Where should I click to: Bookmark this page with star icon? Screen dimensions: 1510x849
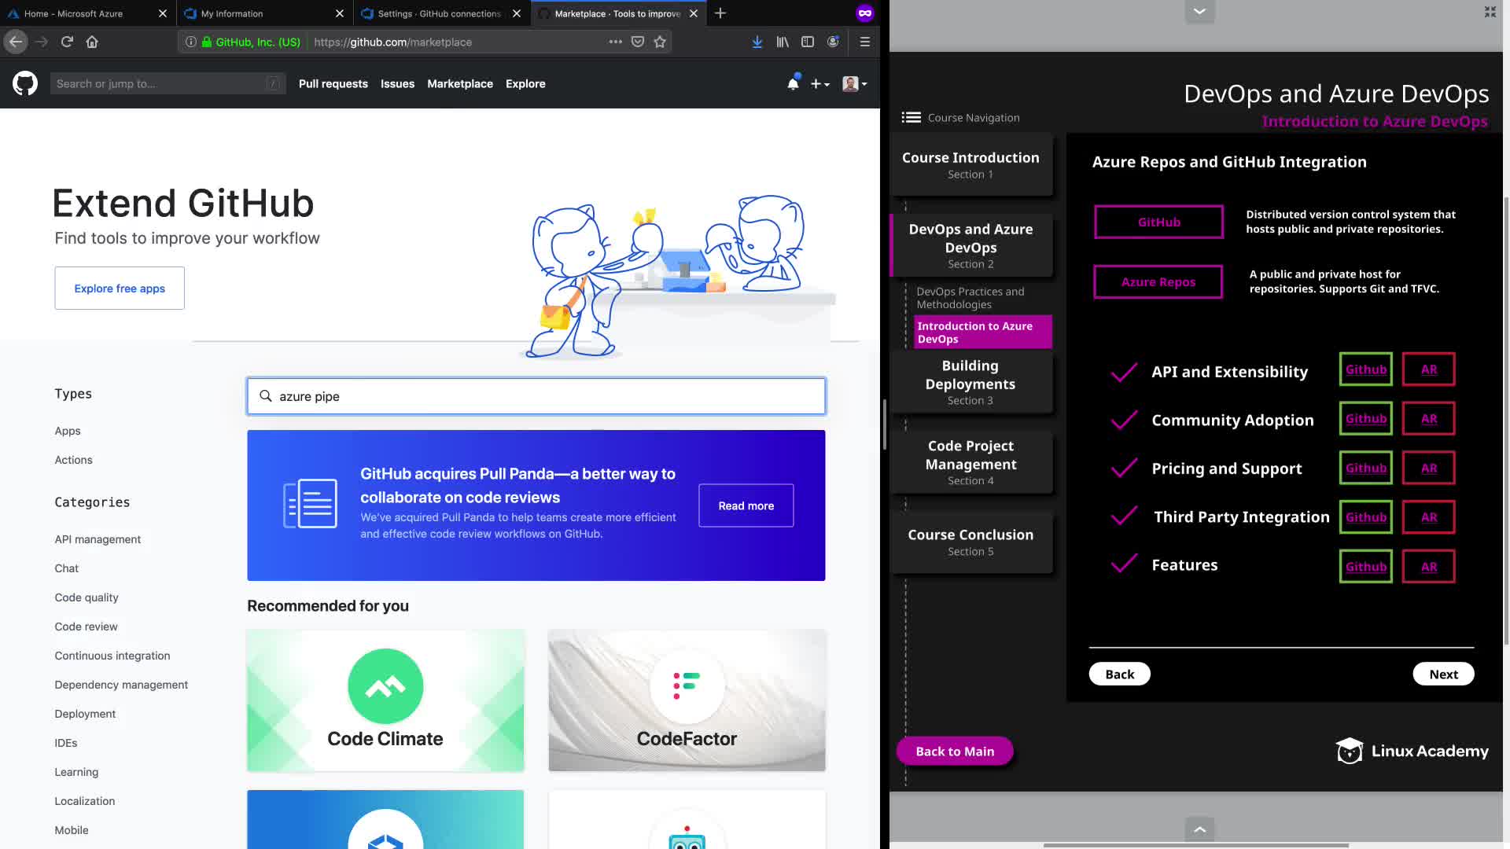point(660,42)
